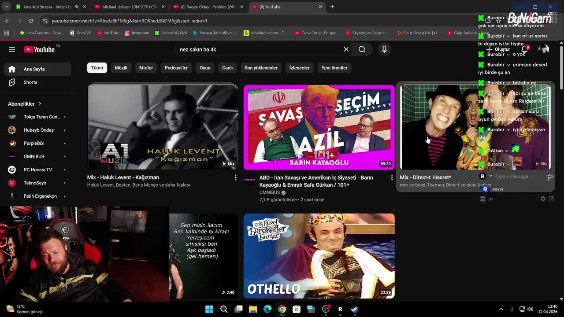Open the Shorts section in the sidebar

[x=37, y=82]
